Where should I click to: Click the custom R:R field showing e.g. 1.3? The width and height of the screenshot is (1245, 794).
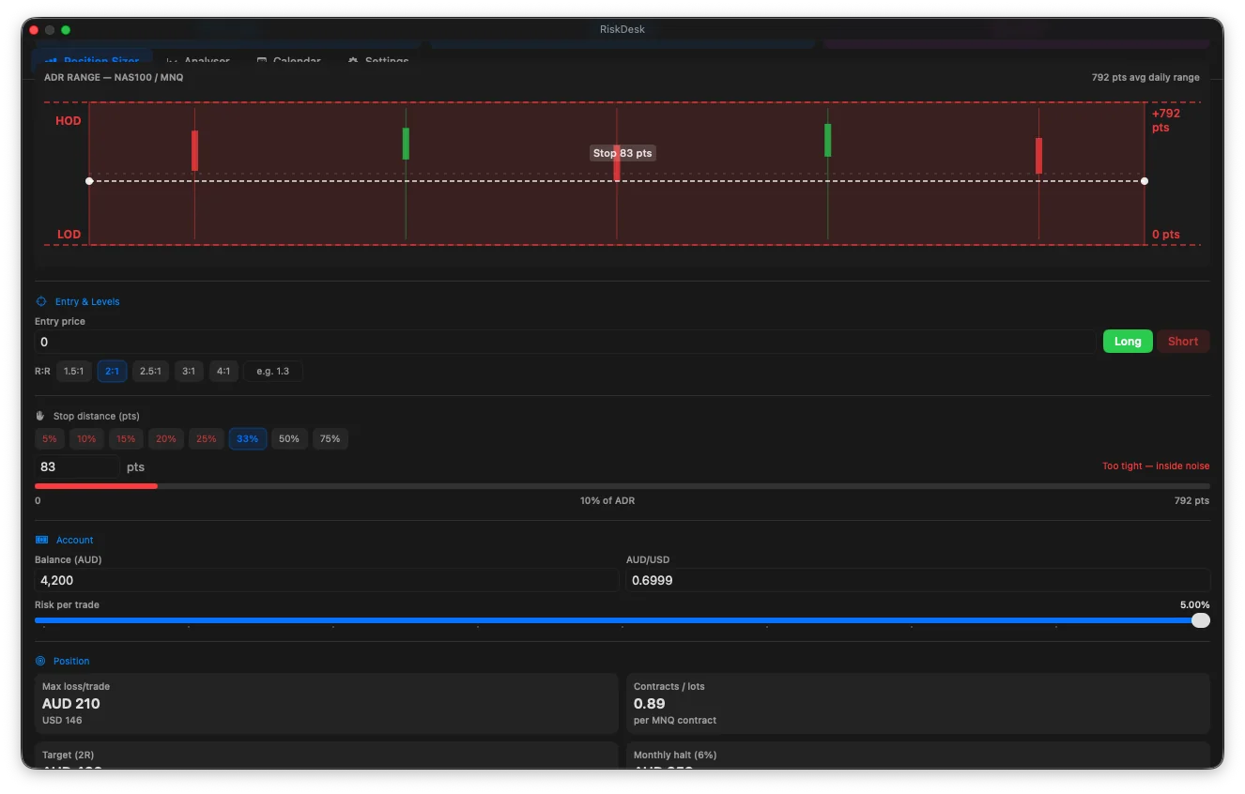tap(273, 371)
